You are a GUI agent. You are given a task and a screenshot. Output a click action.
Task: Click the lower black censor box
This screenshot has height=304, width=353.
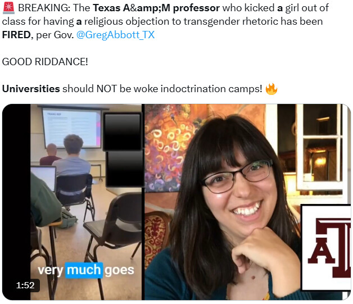(x=124, y=169)
